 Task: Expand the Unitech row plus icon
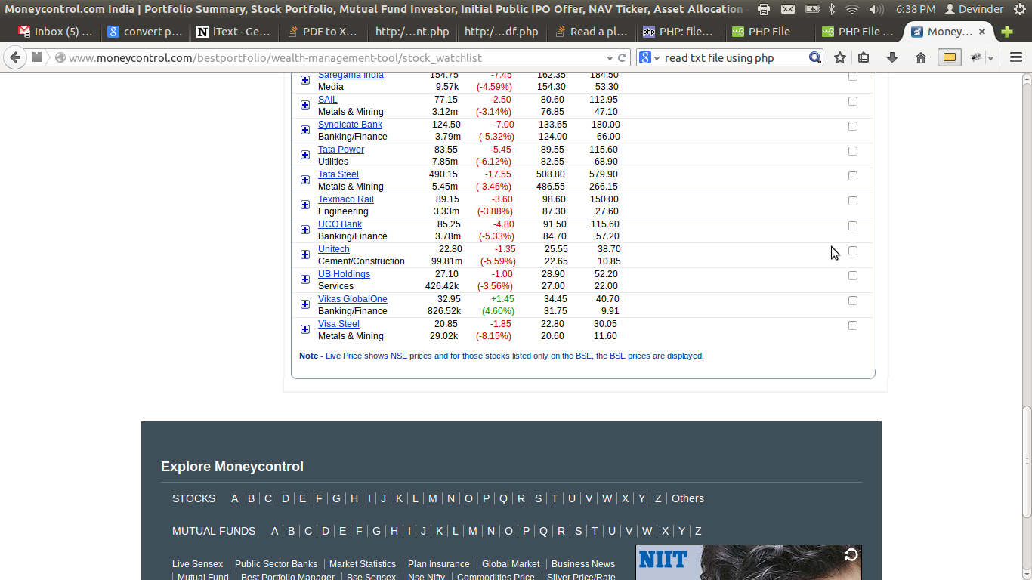[x=305, y=255]
